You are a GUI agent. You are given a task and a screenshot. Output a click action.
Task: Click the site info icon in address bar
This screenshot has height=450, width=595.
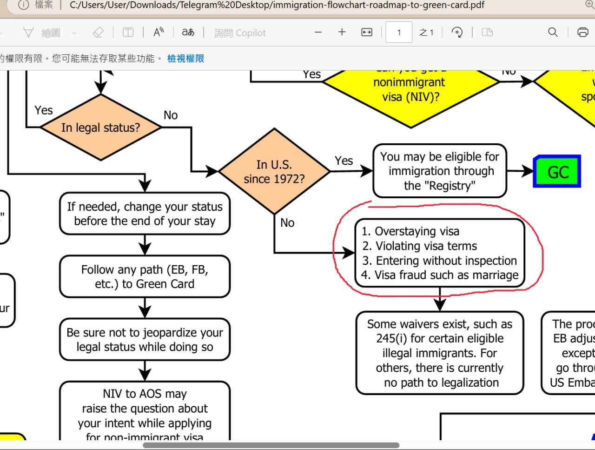click(24, 5)
